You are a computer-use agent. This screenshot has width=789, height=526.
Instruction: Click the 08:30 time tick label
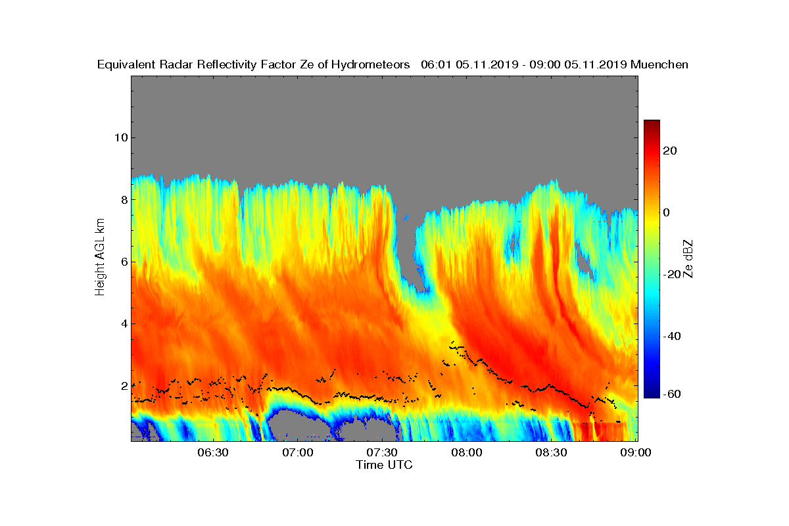click(x=552, y=452)
